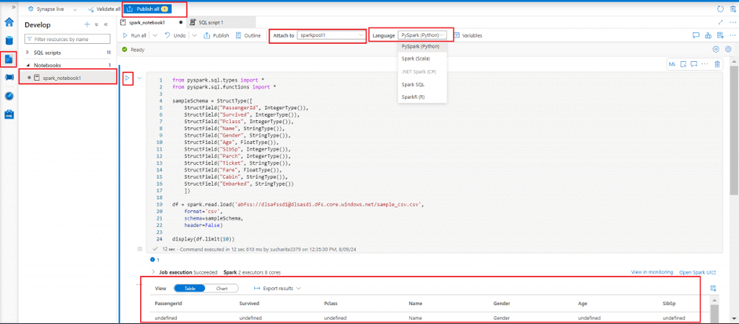
Task: Click the Filter resources by name field
Action: [x=68, y=38]
